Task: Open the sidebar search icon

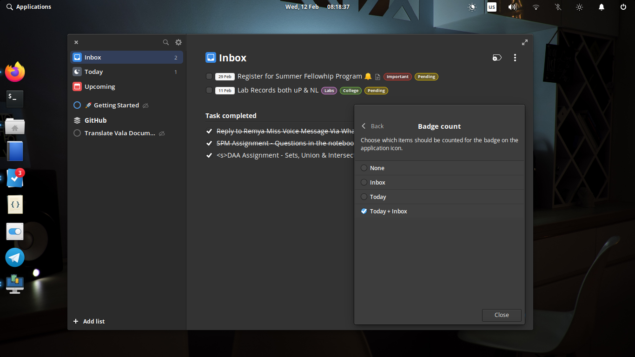Action: 165,42
